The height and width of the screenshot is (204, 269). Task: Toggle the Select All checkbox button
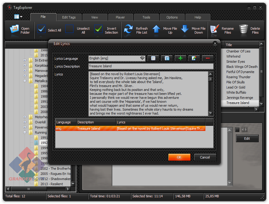coord(42,29)
